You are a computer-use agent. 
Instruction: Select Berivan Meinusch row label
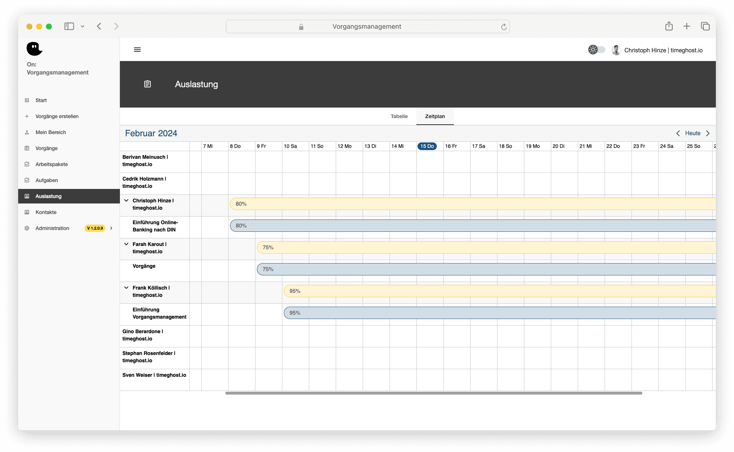[x=145, y=161]
